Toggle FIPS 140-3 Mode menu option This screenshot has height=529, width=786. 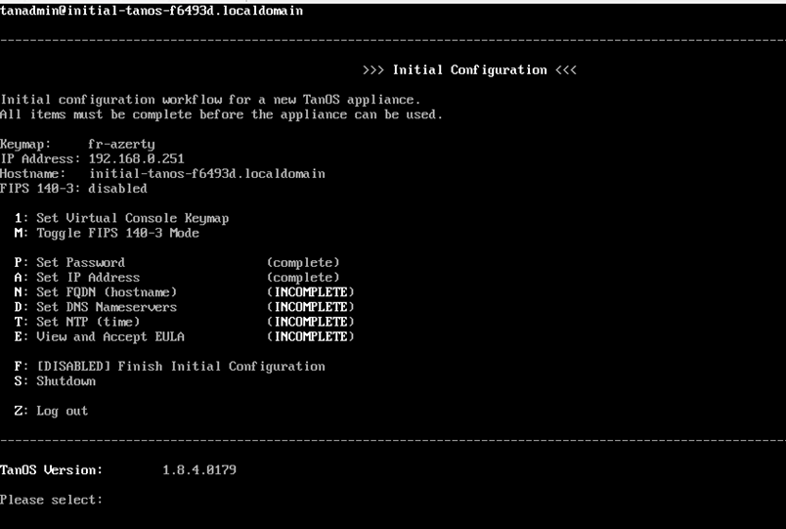pyautogui.click(x=108, y=233)
